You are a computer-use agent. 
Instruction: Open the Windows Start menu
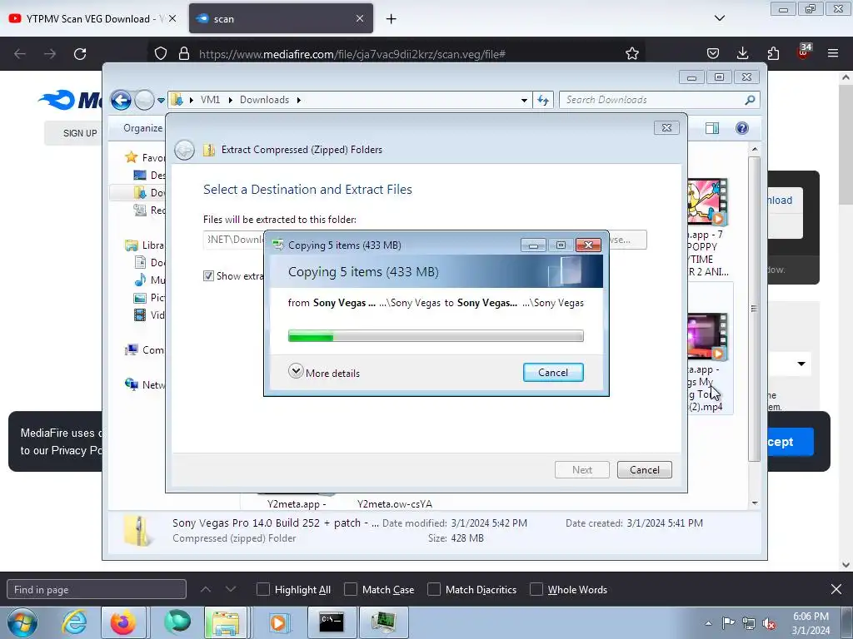click(x=22, y=622)
